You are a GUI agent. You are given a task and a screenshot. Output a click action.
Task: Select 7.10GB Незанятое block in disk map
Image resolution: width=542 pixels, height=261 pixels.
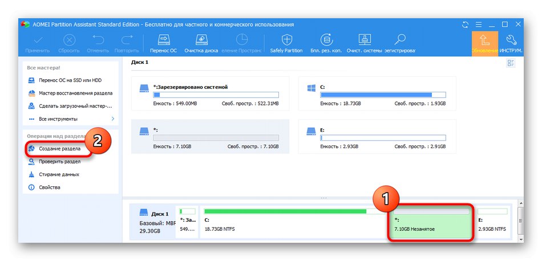pyautogui.click(x=430, y=222)
